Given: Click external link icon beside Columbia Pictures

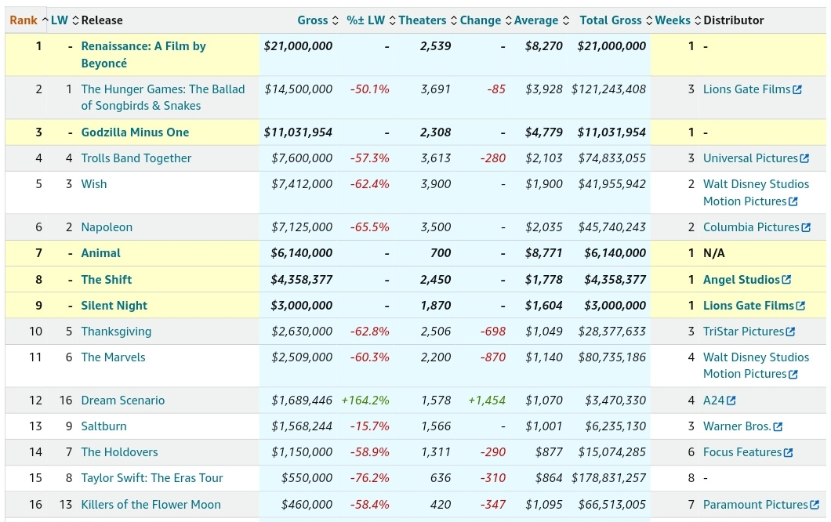Looking at the screenshot, I should [806, 227].
